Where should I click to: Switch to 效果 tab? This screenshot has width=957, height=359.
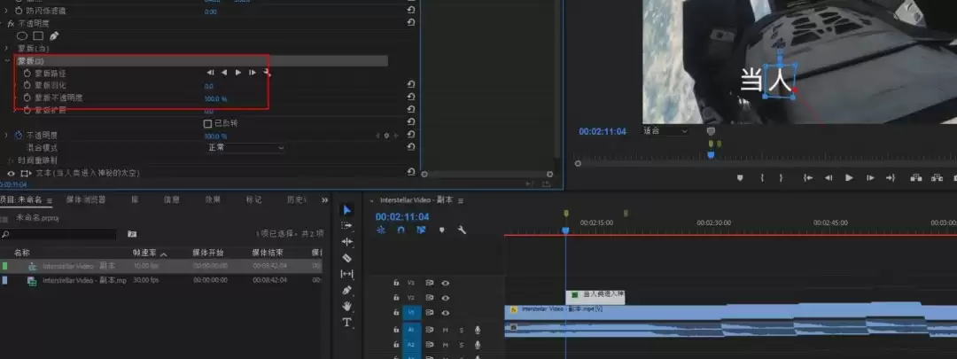(x=213, y=199)
